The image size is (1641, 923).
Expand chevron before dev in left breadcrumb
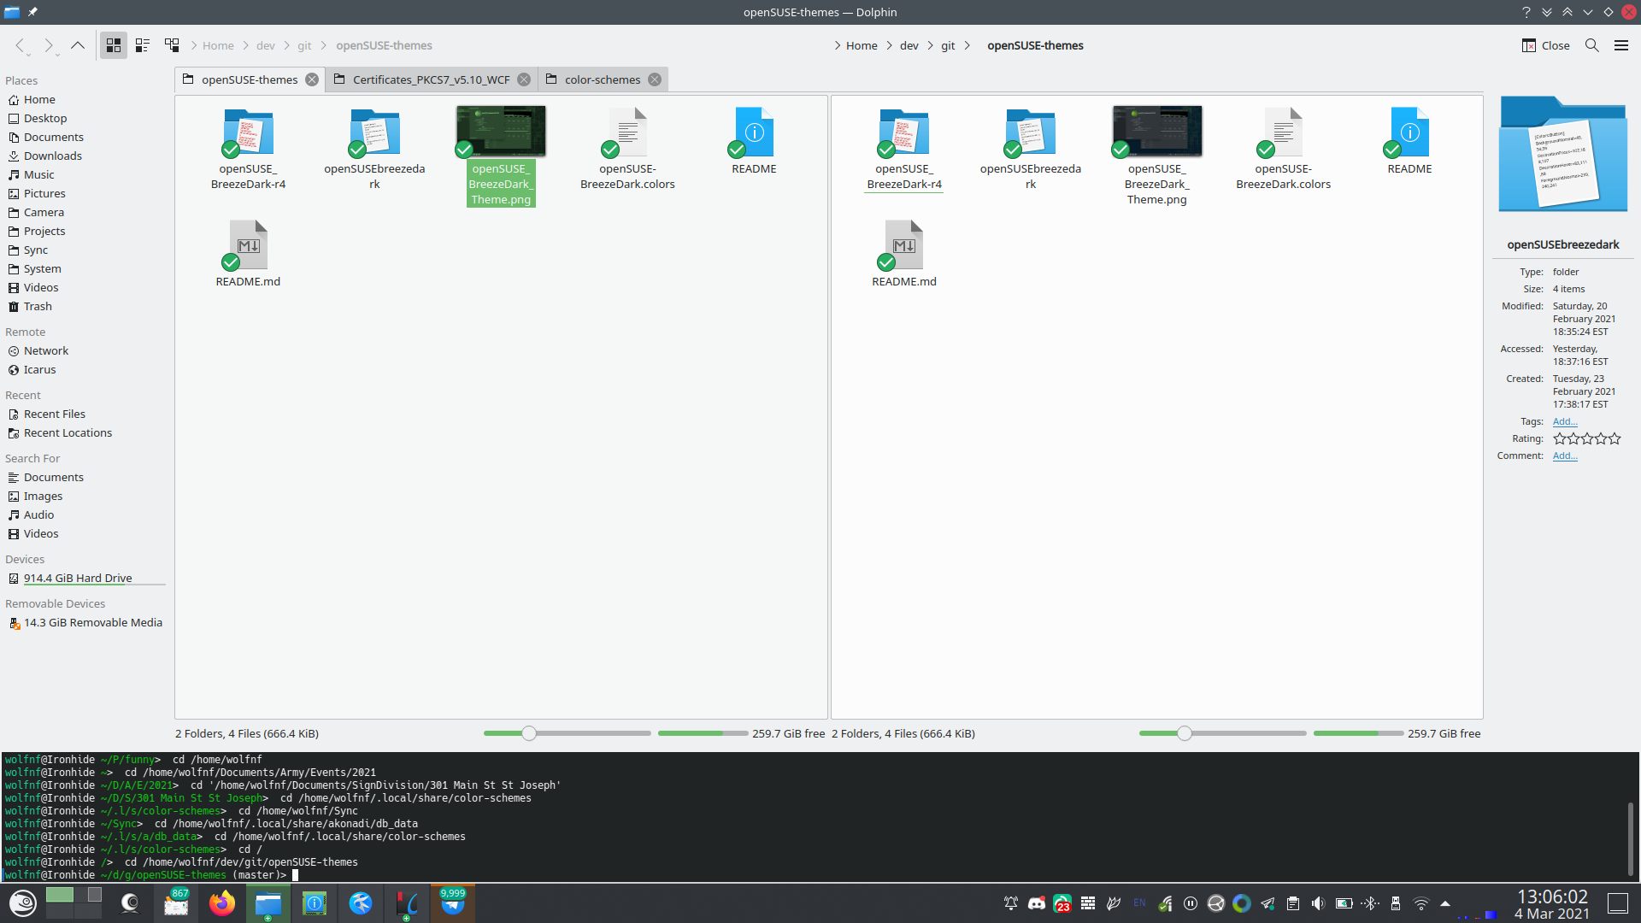pyautogui.click(x=246, y=45)
